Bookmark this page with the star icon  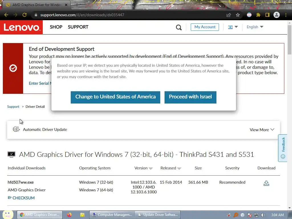(238, 15)
